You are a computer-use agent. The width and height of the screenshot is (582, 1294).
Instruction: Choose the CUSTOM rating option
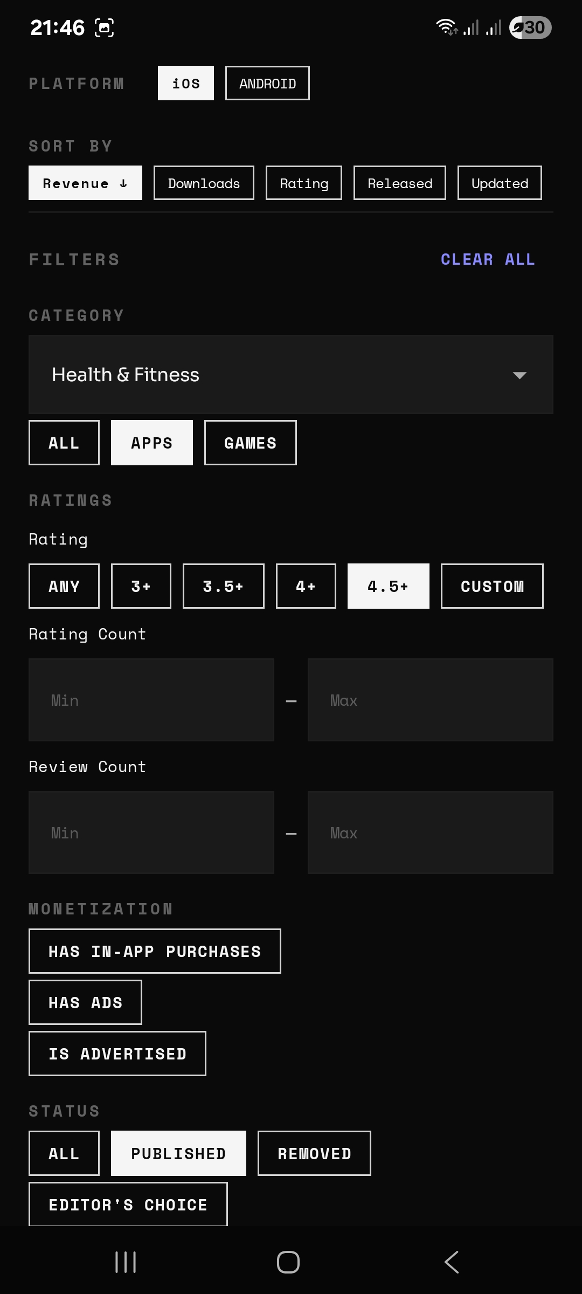coord(491,586)
